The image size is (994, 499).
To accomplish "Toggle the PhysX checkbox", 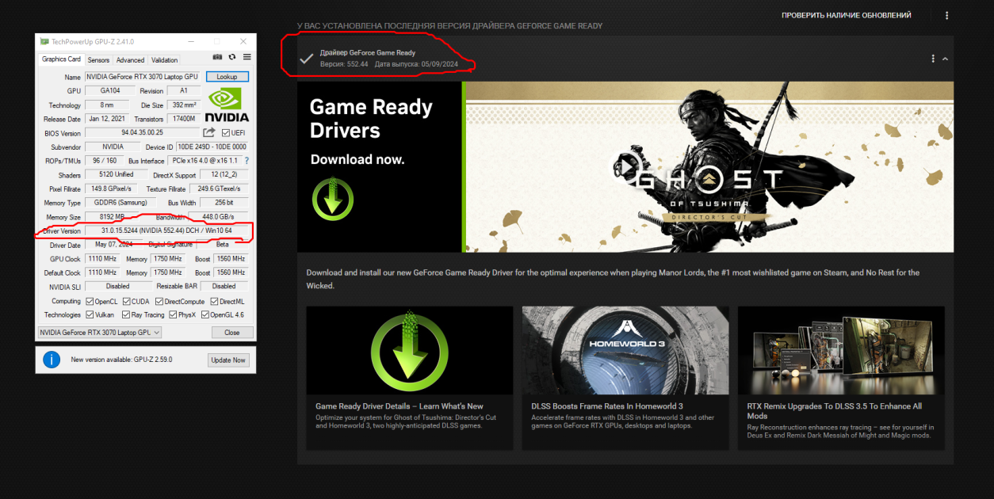I will pyautogui.click(x=172, y=314).
